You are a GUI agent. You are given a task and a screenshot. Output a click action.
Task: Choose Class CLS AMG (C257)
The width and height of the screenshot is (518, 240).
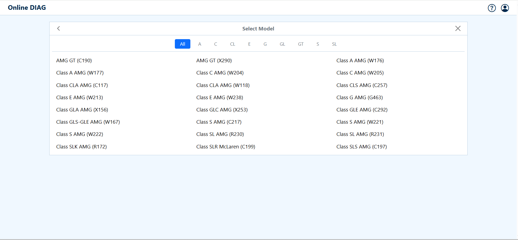click(x=362, y=85)
